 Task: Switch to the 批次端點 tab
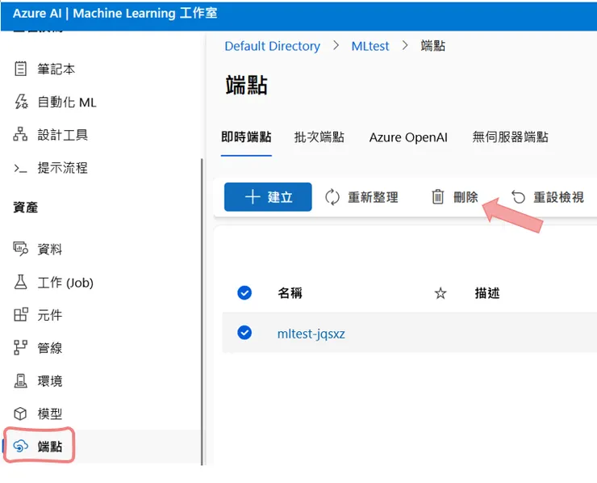click(319, 136)
